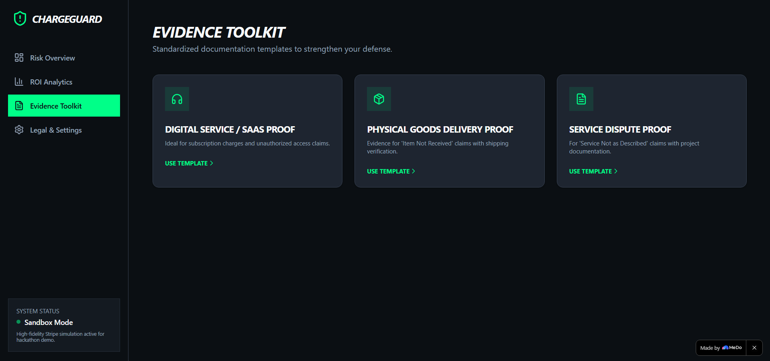Click the chevron beside Digital Service Use Template
The width and height of the screenshot is (770, 361).
click(212, 163)
